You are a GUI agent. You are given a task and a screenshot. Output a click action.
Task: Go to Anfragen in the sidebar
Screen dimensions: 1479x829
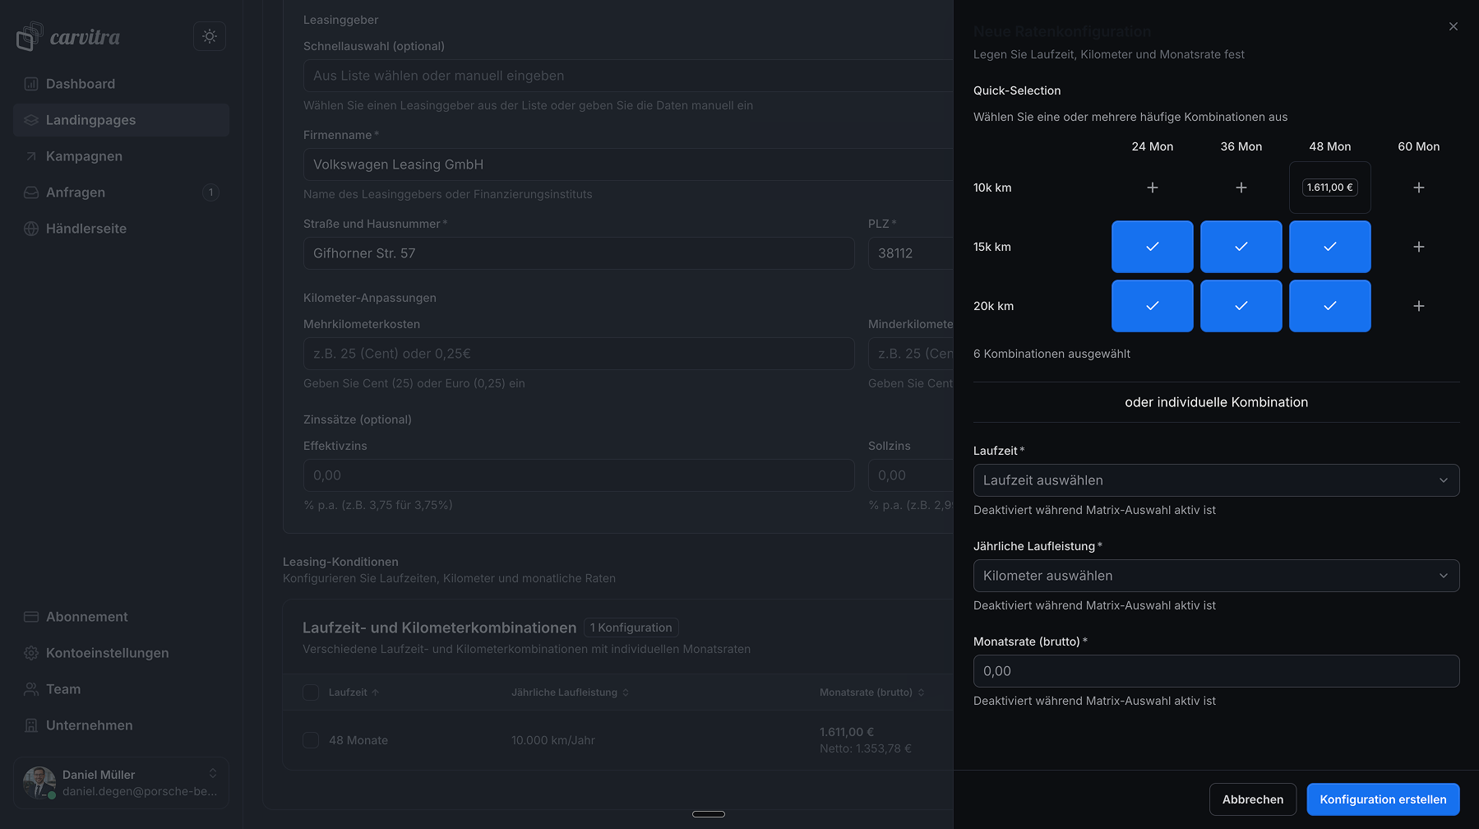[76, 192]
